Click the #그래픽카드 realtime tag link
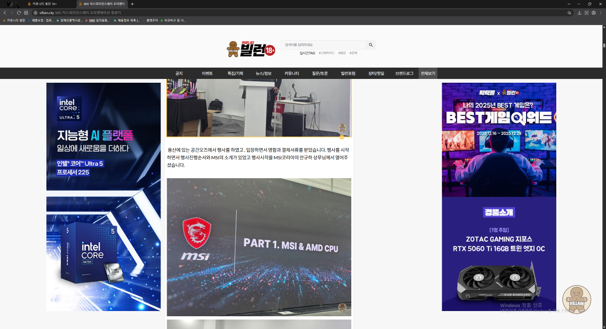606x329 pixels. pyautogui.click(x=326, y=53)
